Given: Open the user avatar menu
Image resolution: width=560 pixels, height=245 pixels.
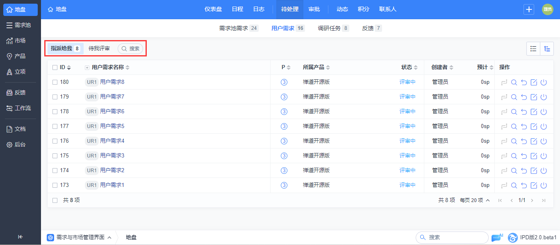Looking at the screenshot, I should click(548, 9).
